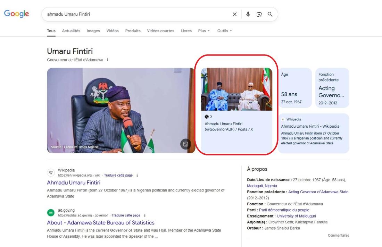
Task: Expand the Outils dropdown
Action: click(224, 31)
